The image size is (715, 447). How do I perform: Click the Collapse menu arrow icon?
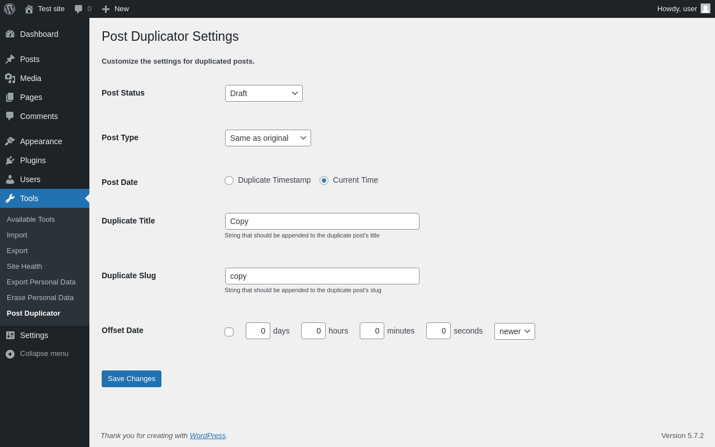tap(10, 354)
